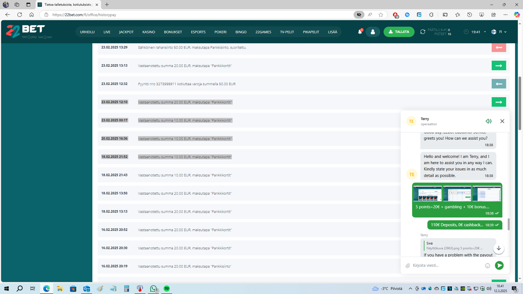Close the Tietoa talletuksista browser tab

tap(97, 5)
